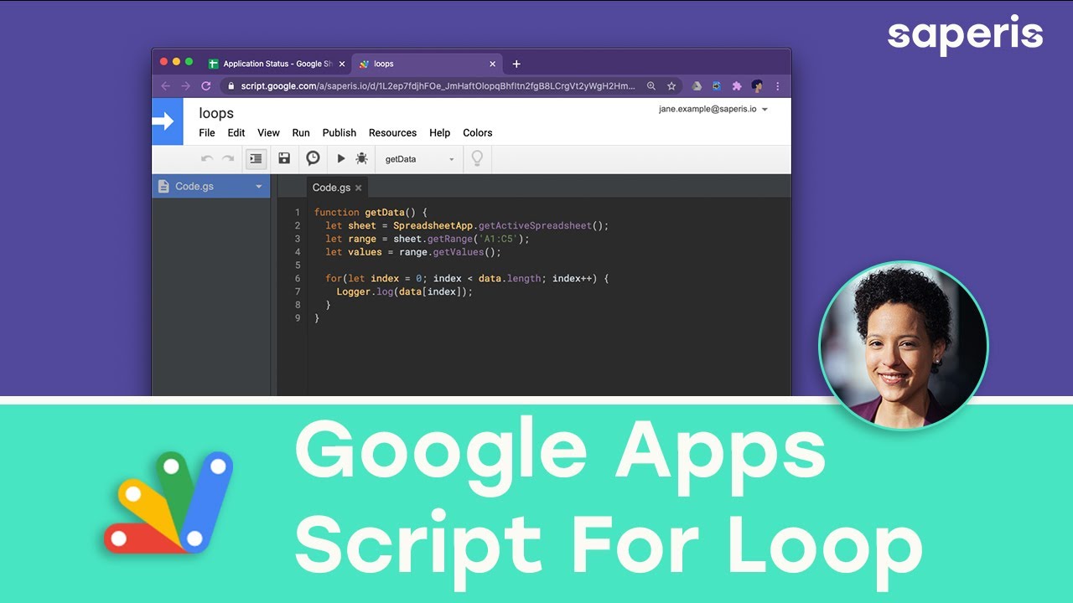
Task: Go back in browser history
Action: (165, 85)
